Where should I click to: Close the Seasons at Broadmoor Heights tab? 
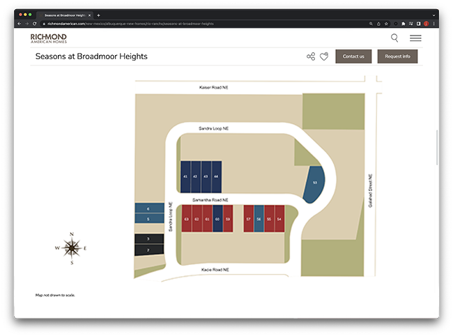90,15
